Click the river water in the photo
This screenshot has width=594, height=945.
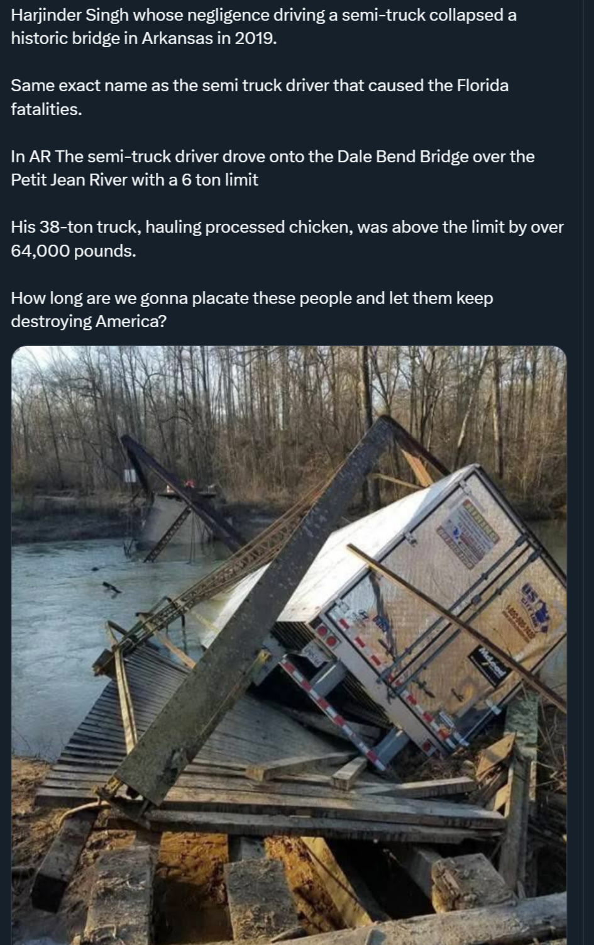coord(63,604)
